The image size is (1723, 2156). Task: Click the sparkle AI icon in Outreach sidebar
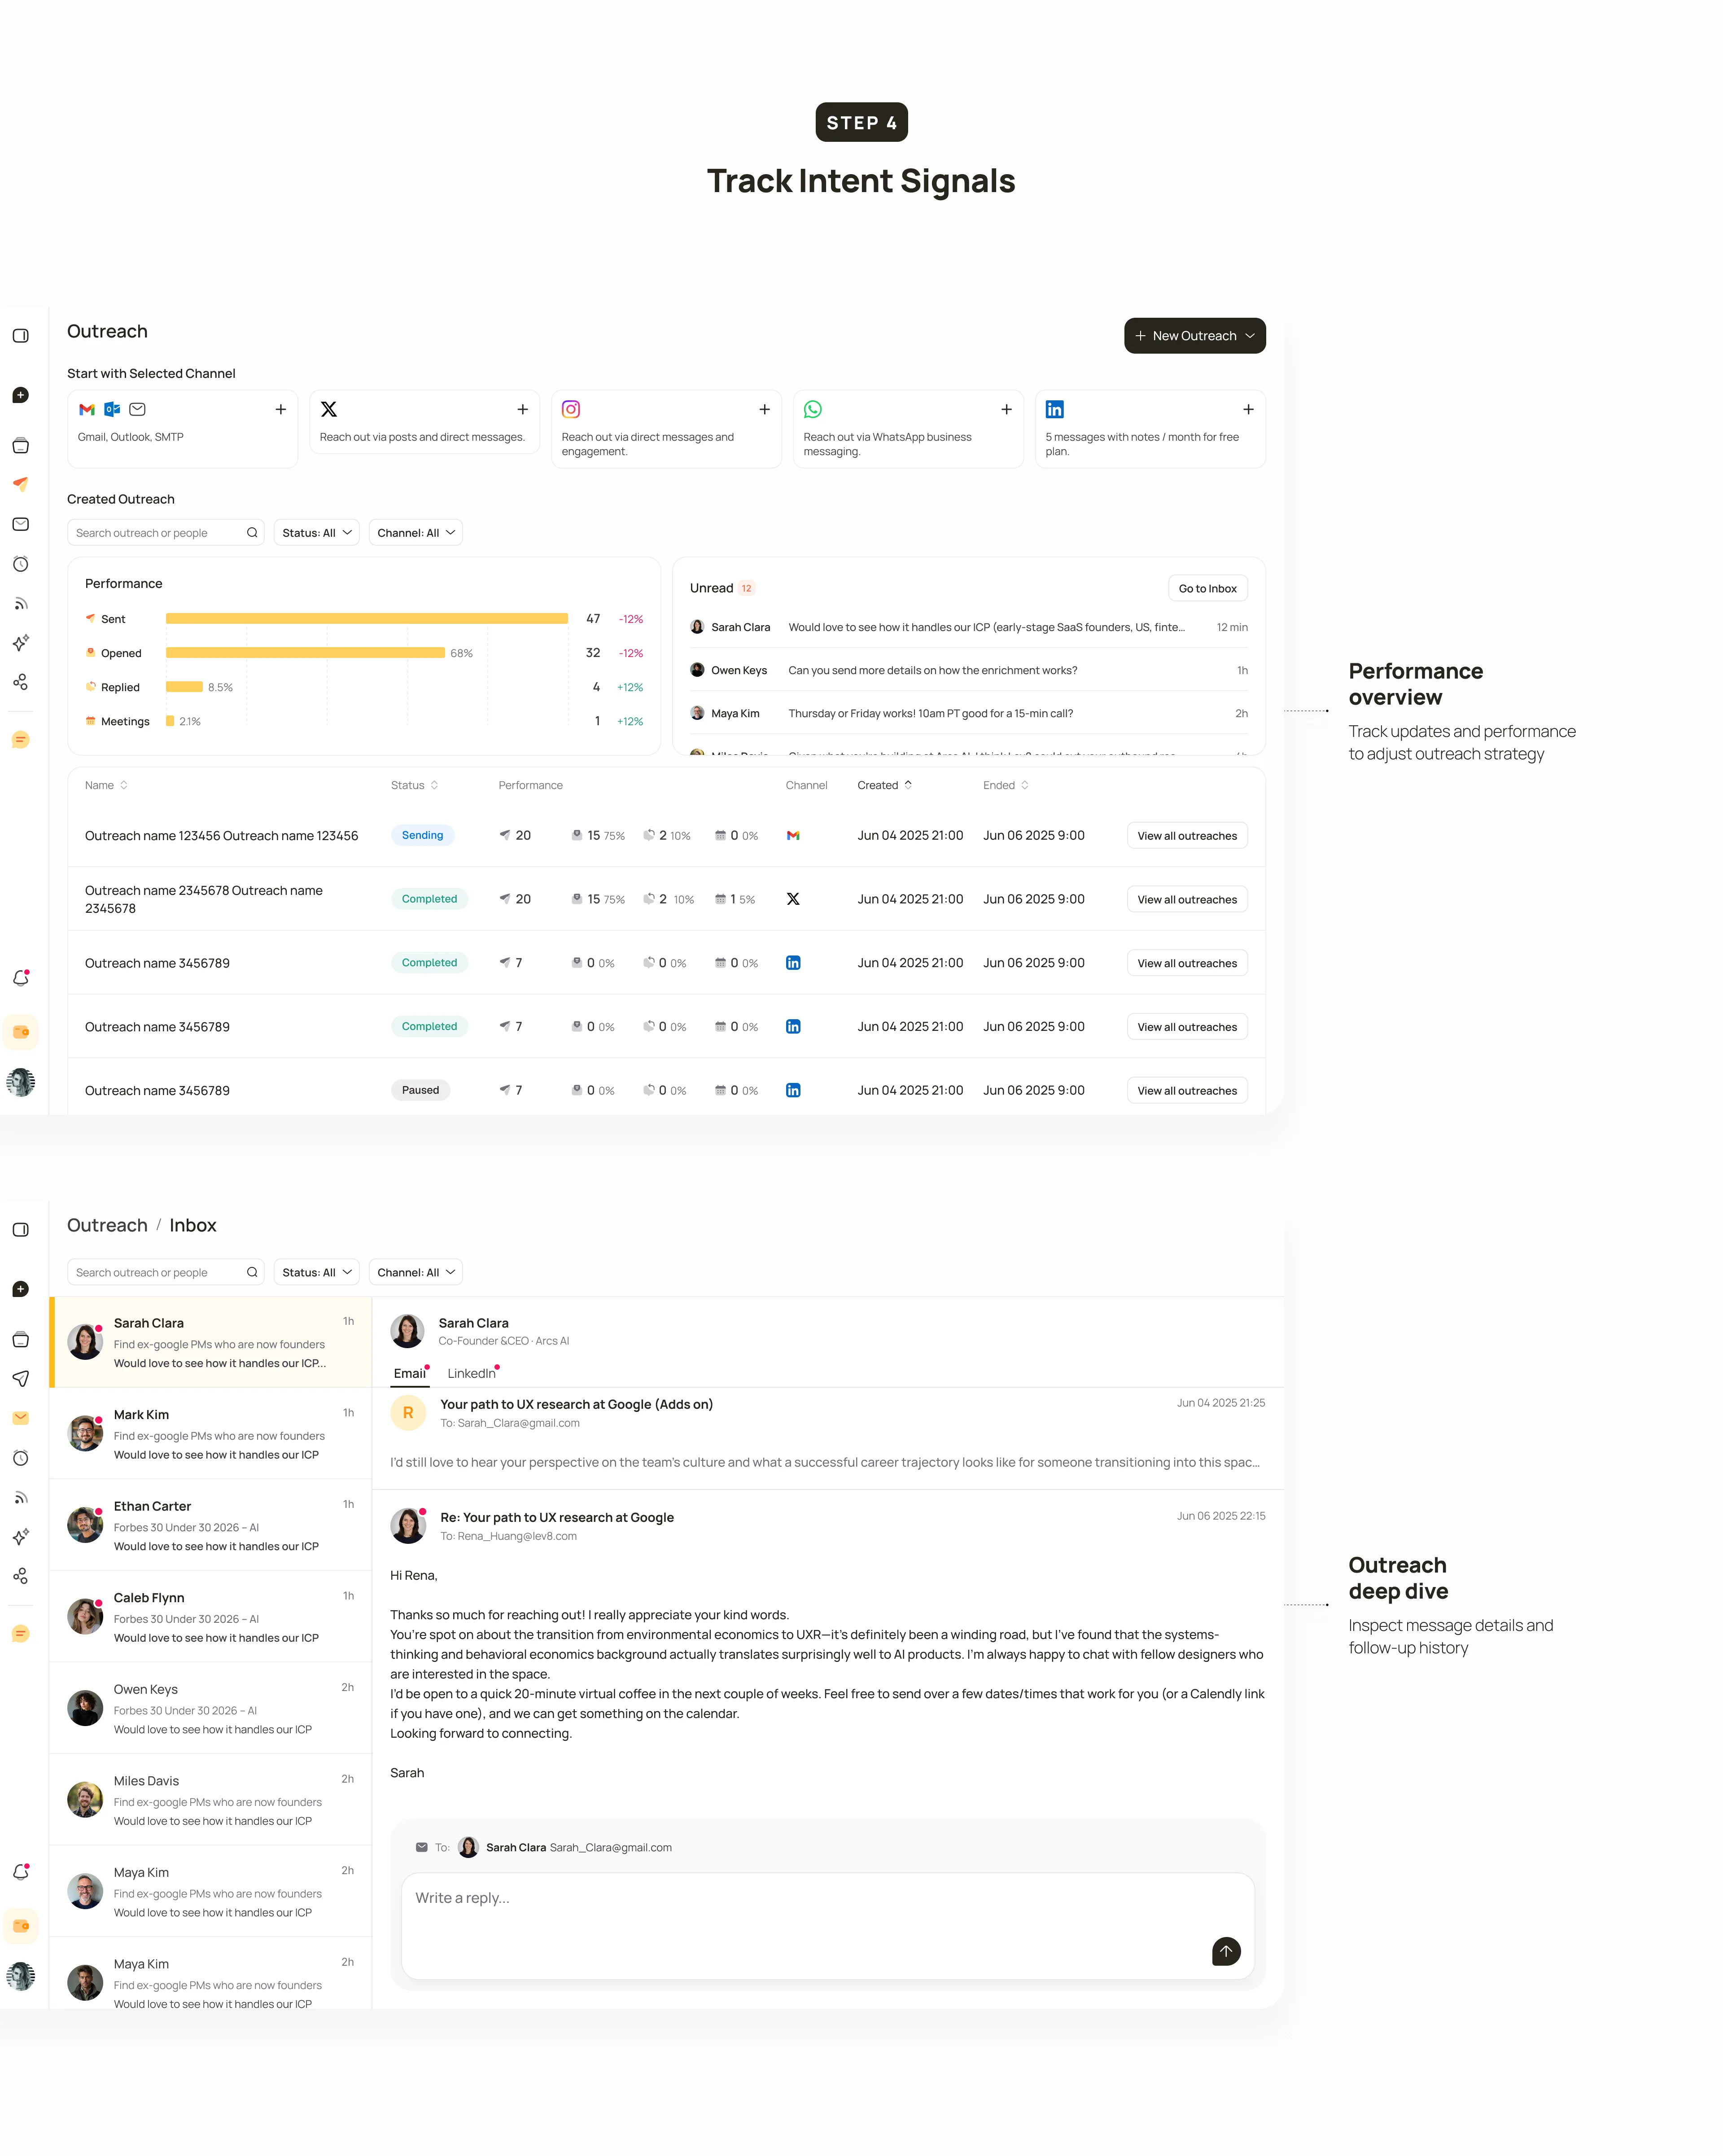[x=21, y=642]
